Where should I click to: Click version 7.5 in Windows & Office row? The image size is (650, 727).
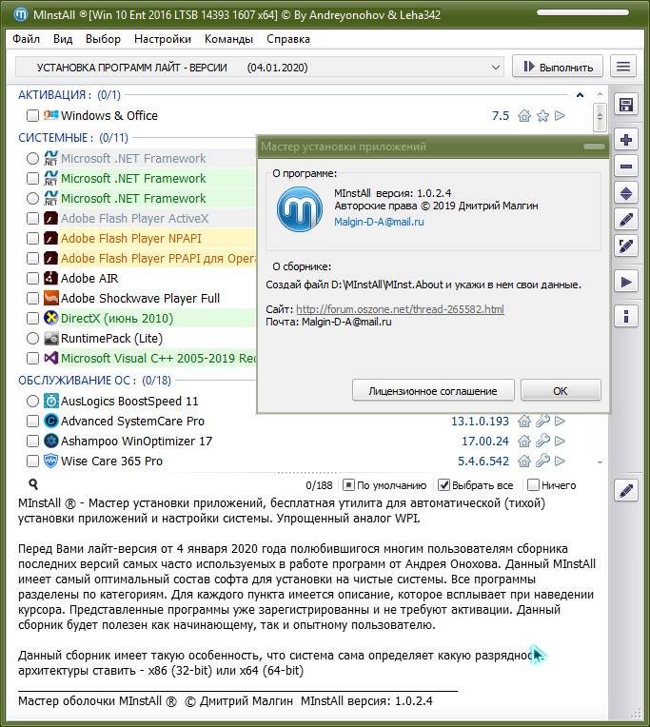tap(501, 115)
